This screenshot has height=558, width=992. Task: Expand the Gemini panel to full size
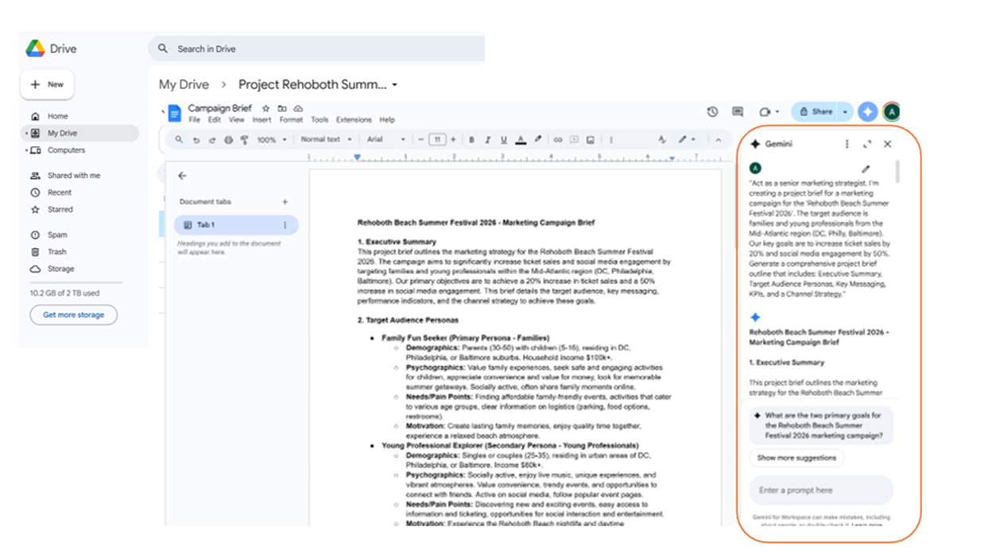(x=867, y=144)
